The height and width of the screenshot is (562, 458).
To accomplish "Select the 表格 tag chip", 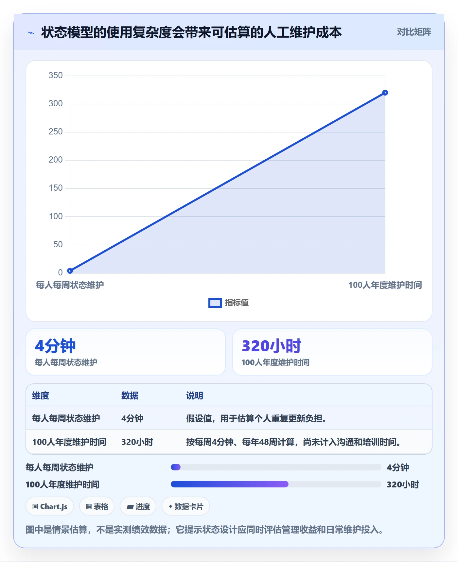I will click(97, 506).
